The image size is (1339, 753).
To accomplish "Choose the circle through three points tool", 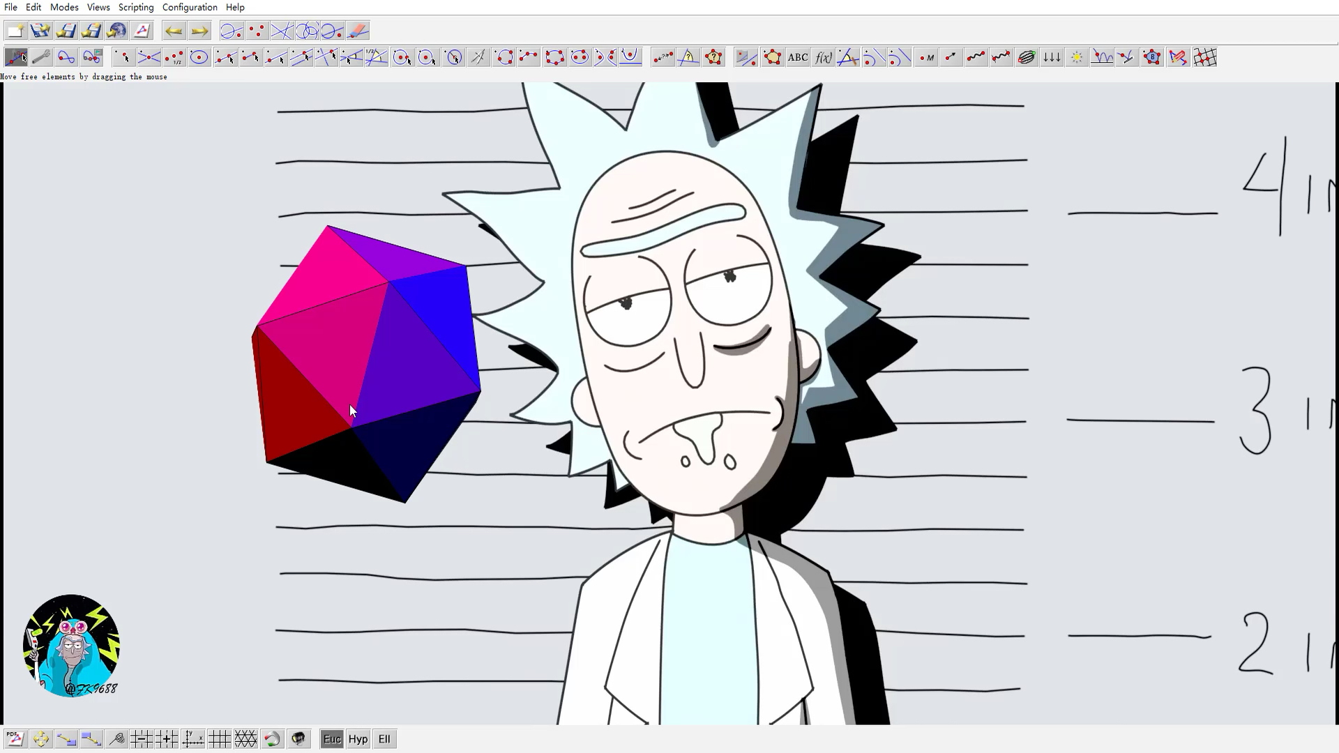I will pos(504,57).
